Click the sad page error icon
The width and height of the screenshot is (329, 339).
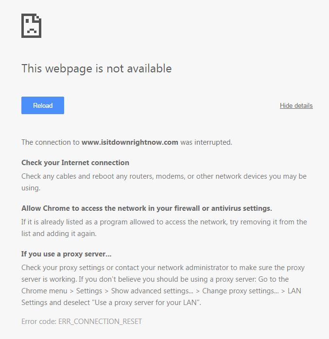pos(32,26)
